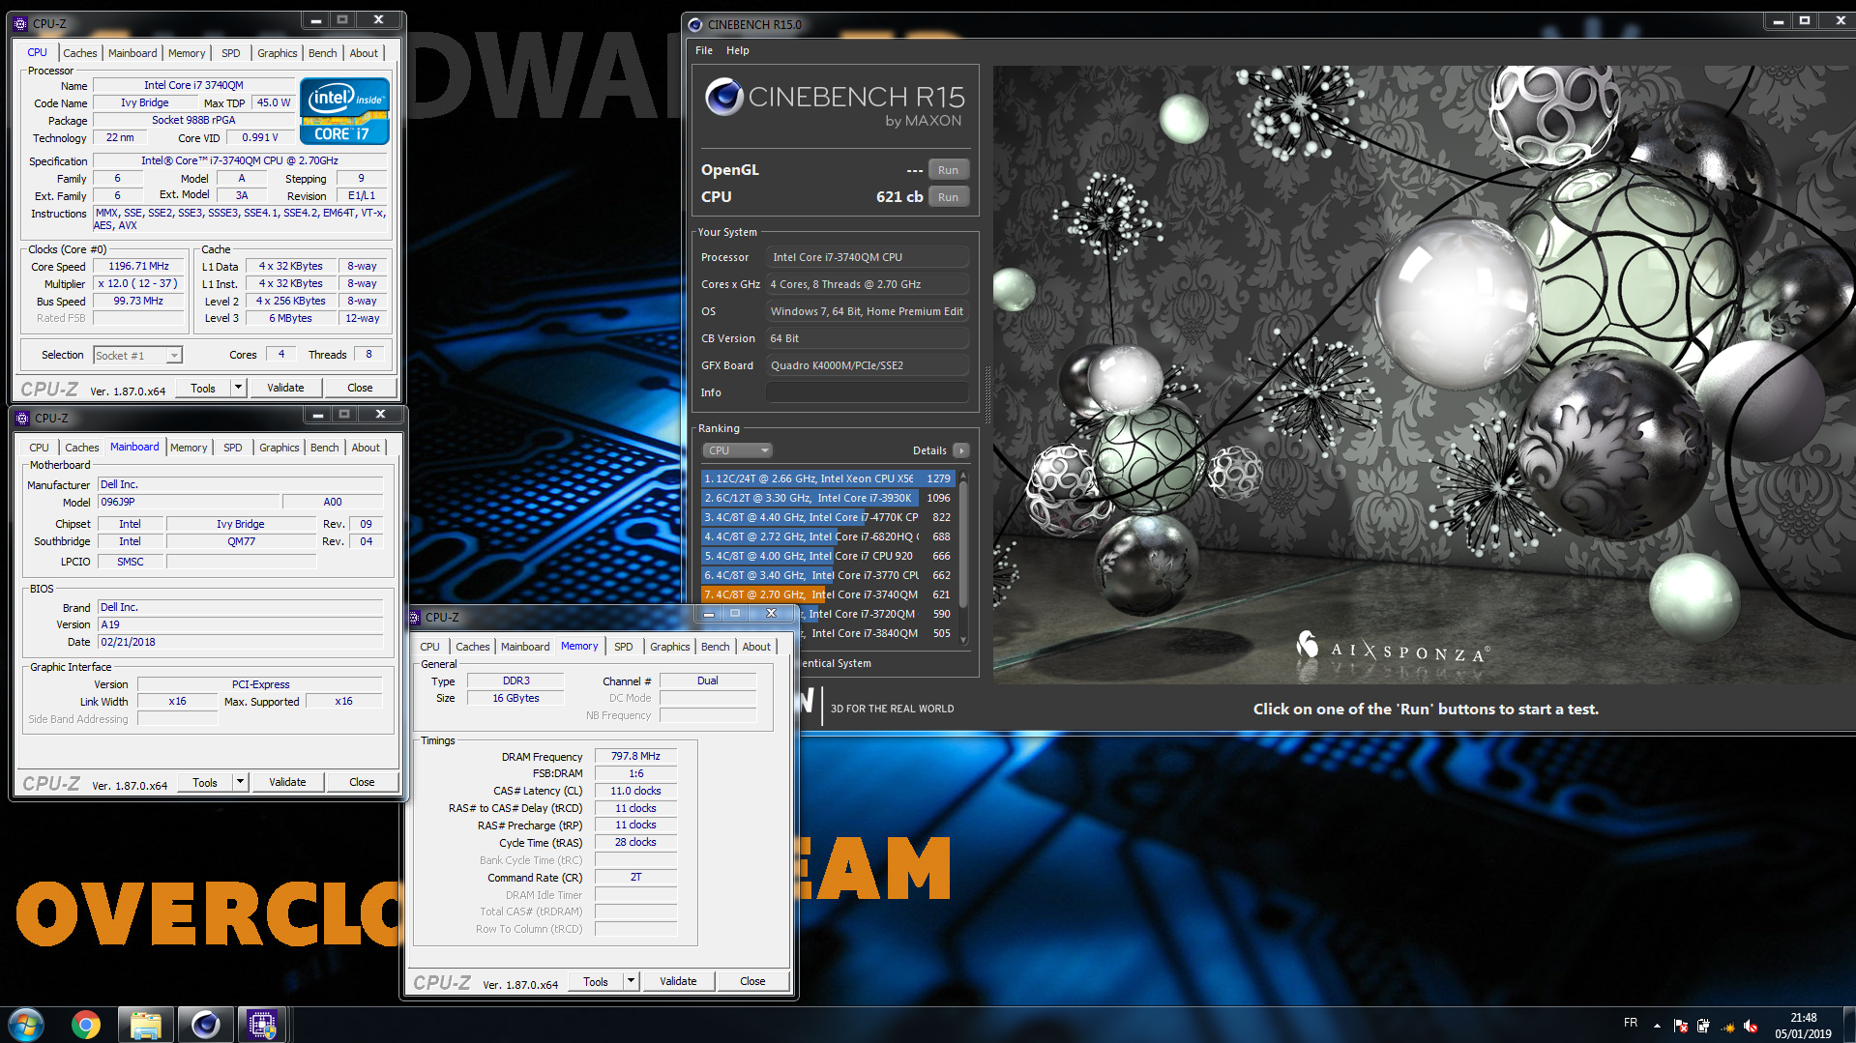The width and height of the screenshot is (1856, 1043).
Task: Click CPU-Z icon in Mainboard window title bar
Action: [x=23, y=418]
